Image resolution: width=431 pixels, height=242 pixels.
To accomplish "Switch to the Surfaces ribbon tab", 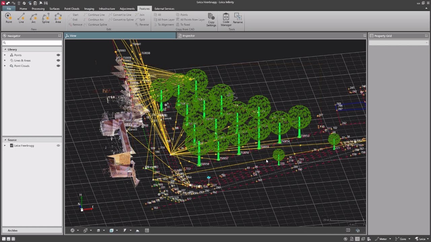I will [x=54, y=9].
